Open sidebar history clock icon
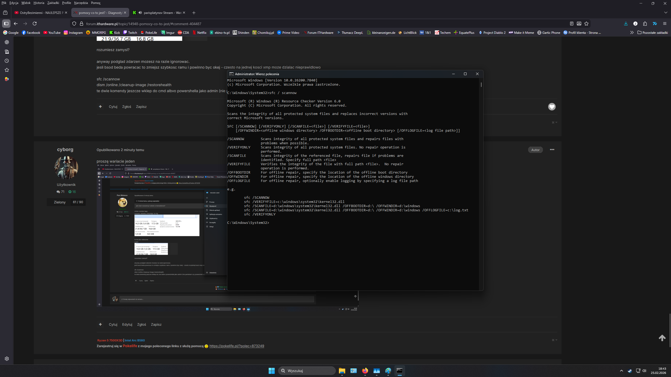Screen dimensions: 671x377 (7, 61)
